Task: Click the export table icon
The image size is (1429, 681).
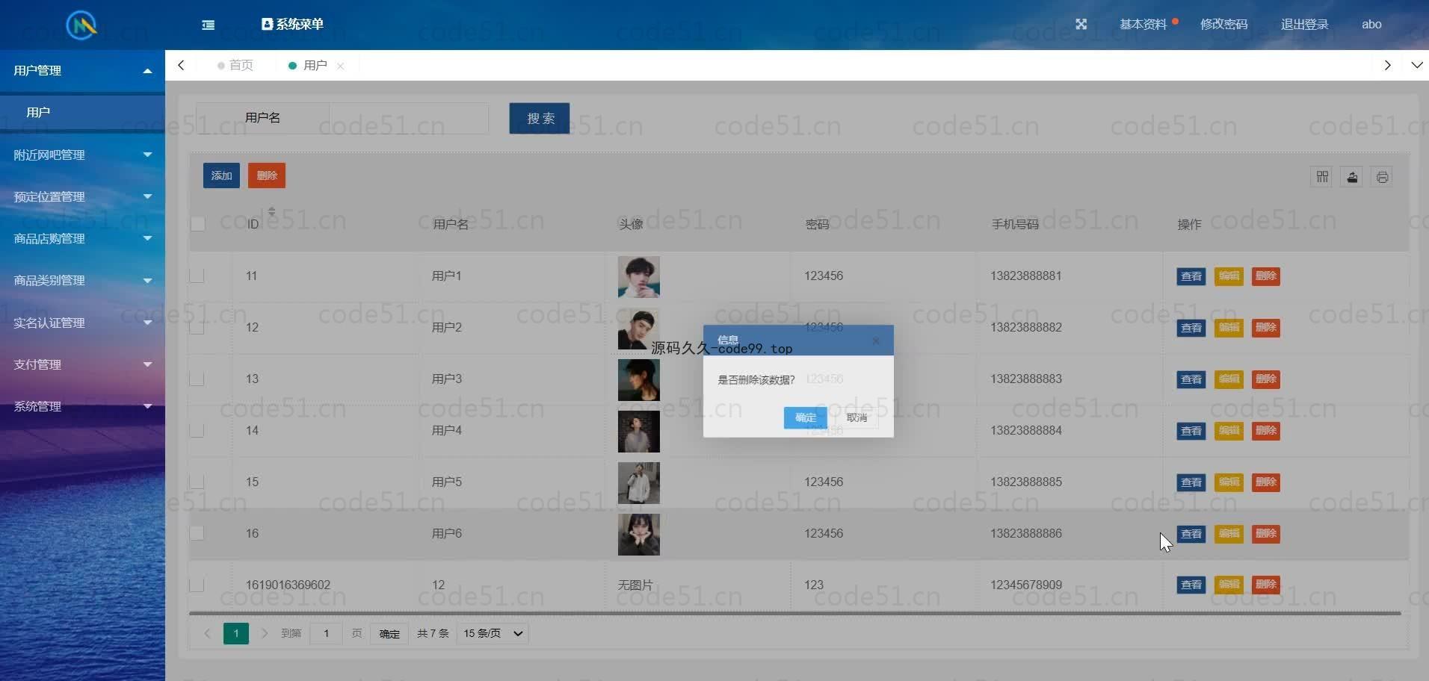Action: [1352, 177]
